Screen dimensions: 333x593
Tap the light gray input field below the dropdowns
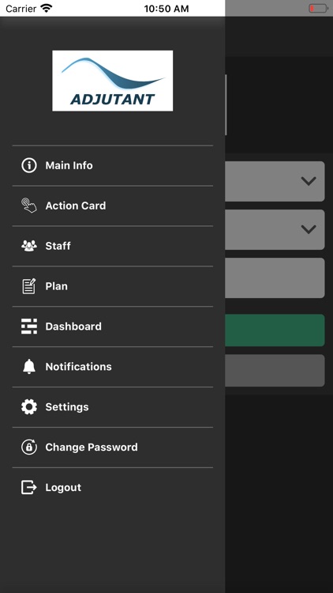pos(275,278)
